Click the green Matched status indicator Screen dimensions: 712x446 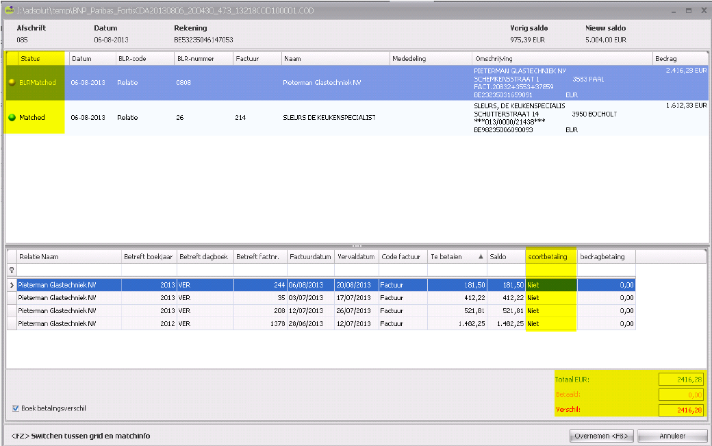[11, 118]
